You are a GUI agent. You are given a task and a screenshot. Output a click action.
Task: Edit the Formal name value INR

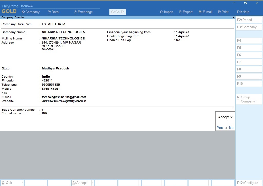tap(45, 113)
